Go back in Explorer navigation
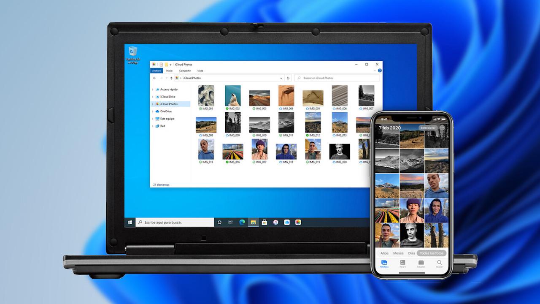The image size is (540, 304). (x=155, y=78)
